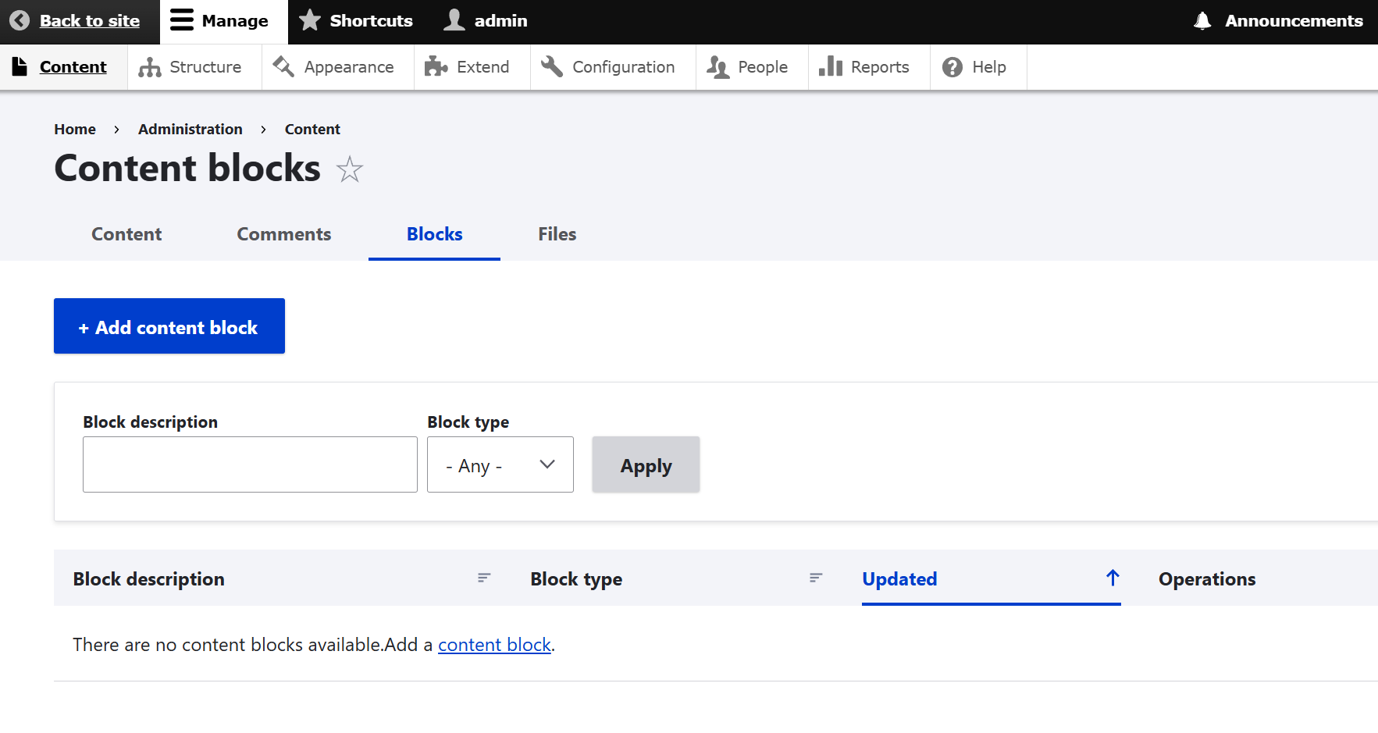Open the Block type dropdown

coord(500,465)
